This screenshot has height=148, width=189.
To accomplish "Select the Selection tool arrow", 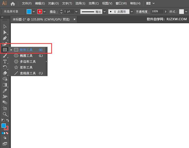I will [5, 27].
